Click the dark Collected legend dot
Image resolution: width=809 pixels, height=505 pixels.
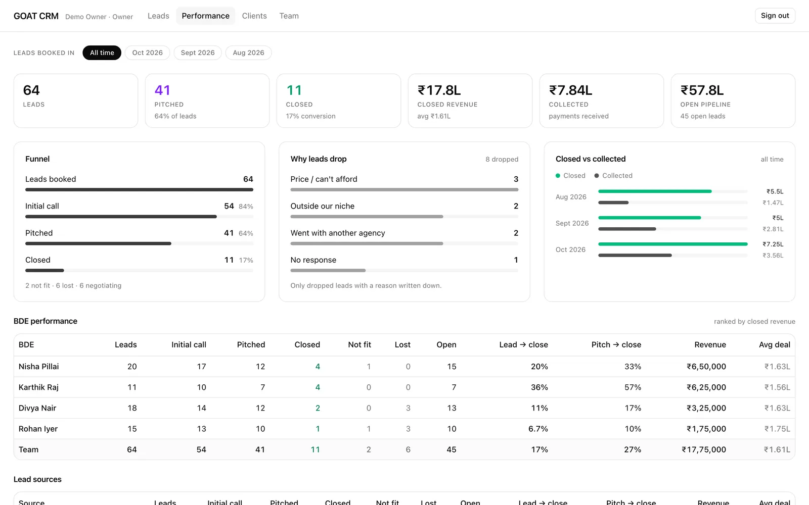click(x=597, y=176)
